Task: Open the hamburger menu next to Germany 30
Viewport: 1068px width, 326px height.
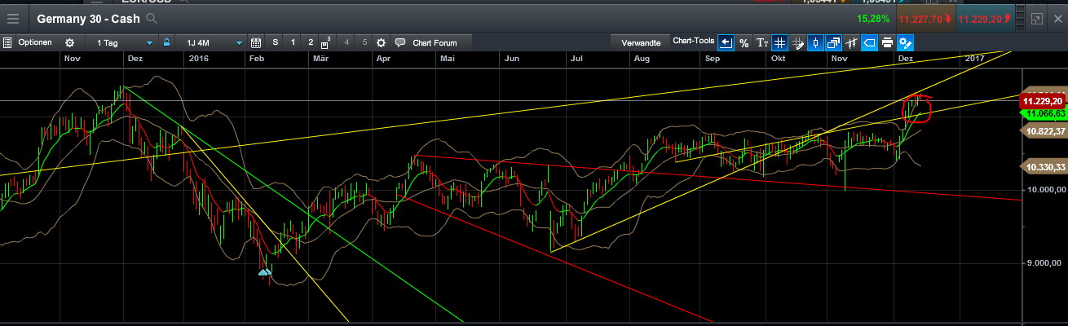Action: point(12,18)
